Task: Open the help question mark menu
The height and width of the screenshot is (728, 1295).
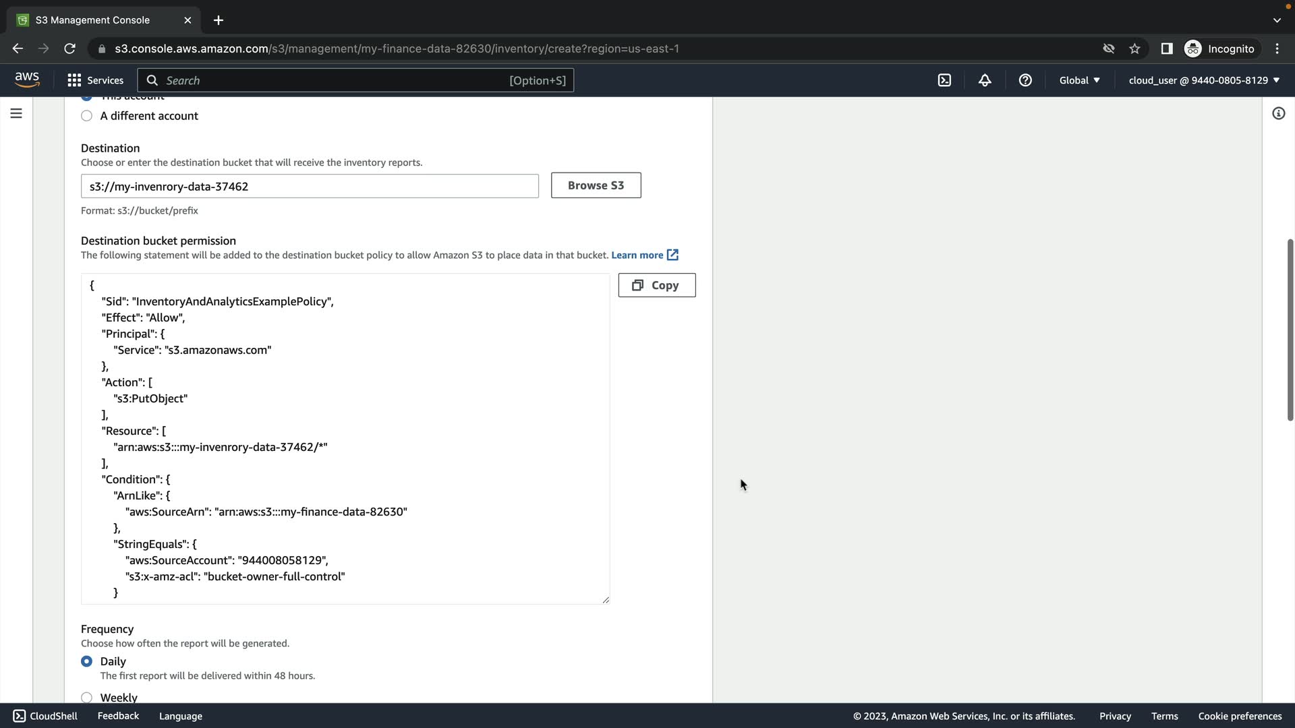Action: click(1025, 80)
